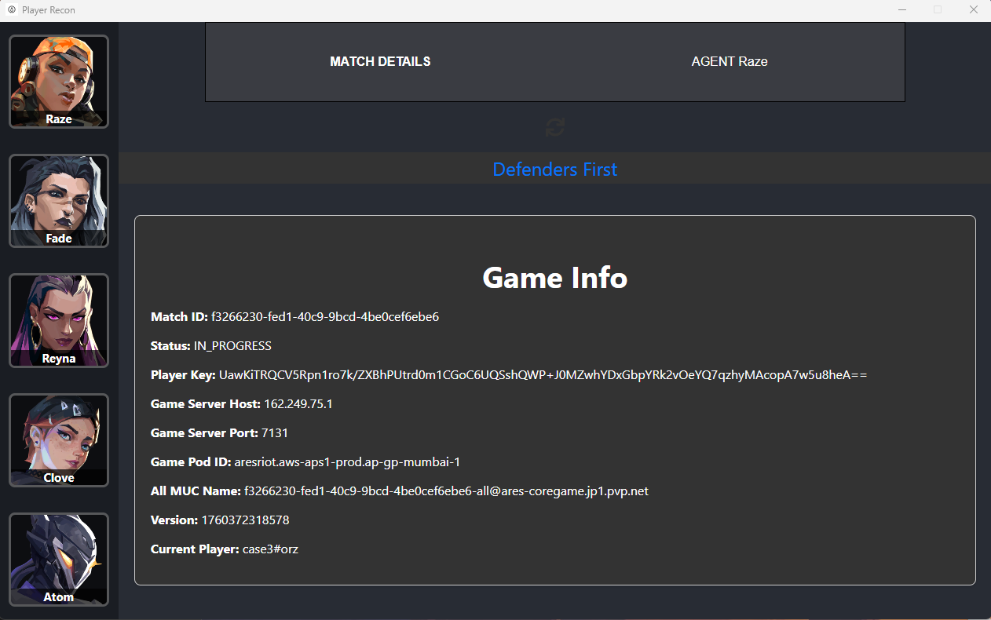This screenshot has width=991, height=620.
Task: Click the Player Key string
Action: pyautogui.click(x=543, y=375)
